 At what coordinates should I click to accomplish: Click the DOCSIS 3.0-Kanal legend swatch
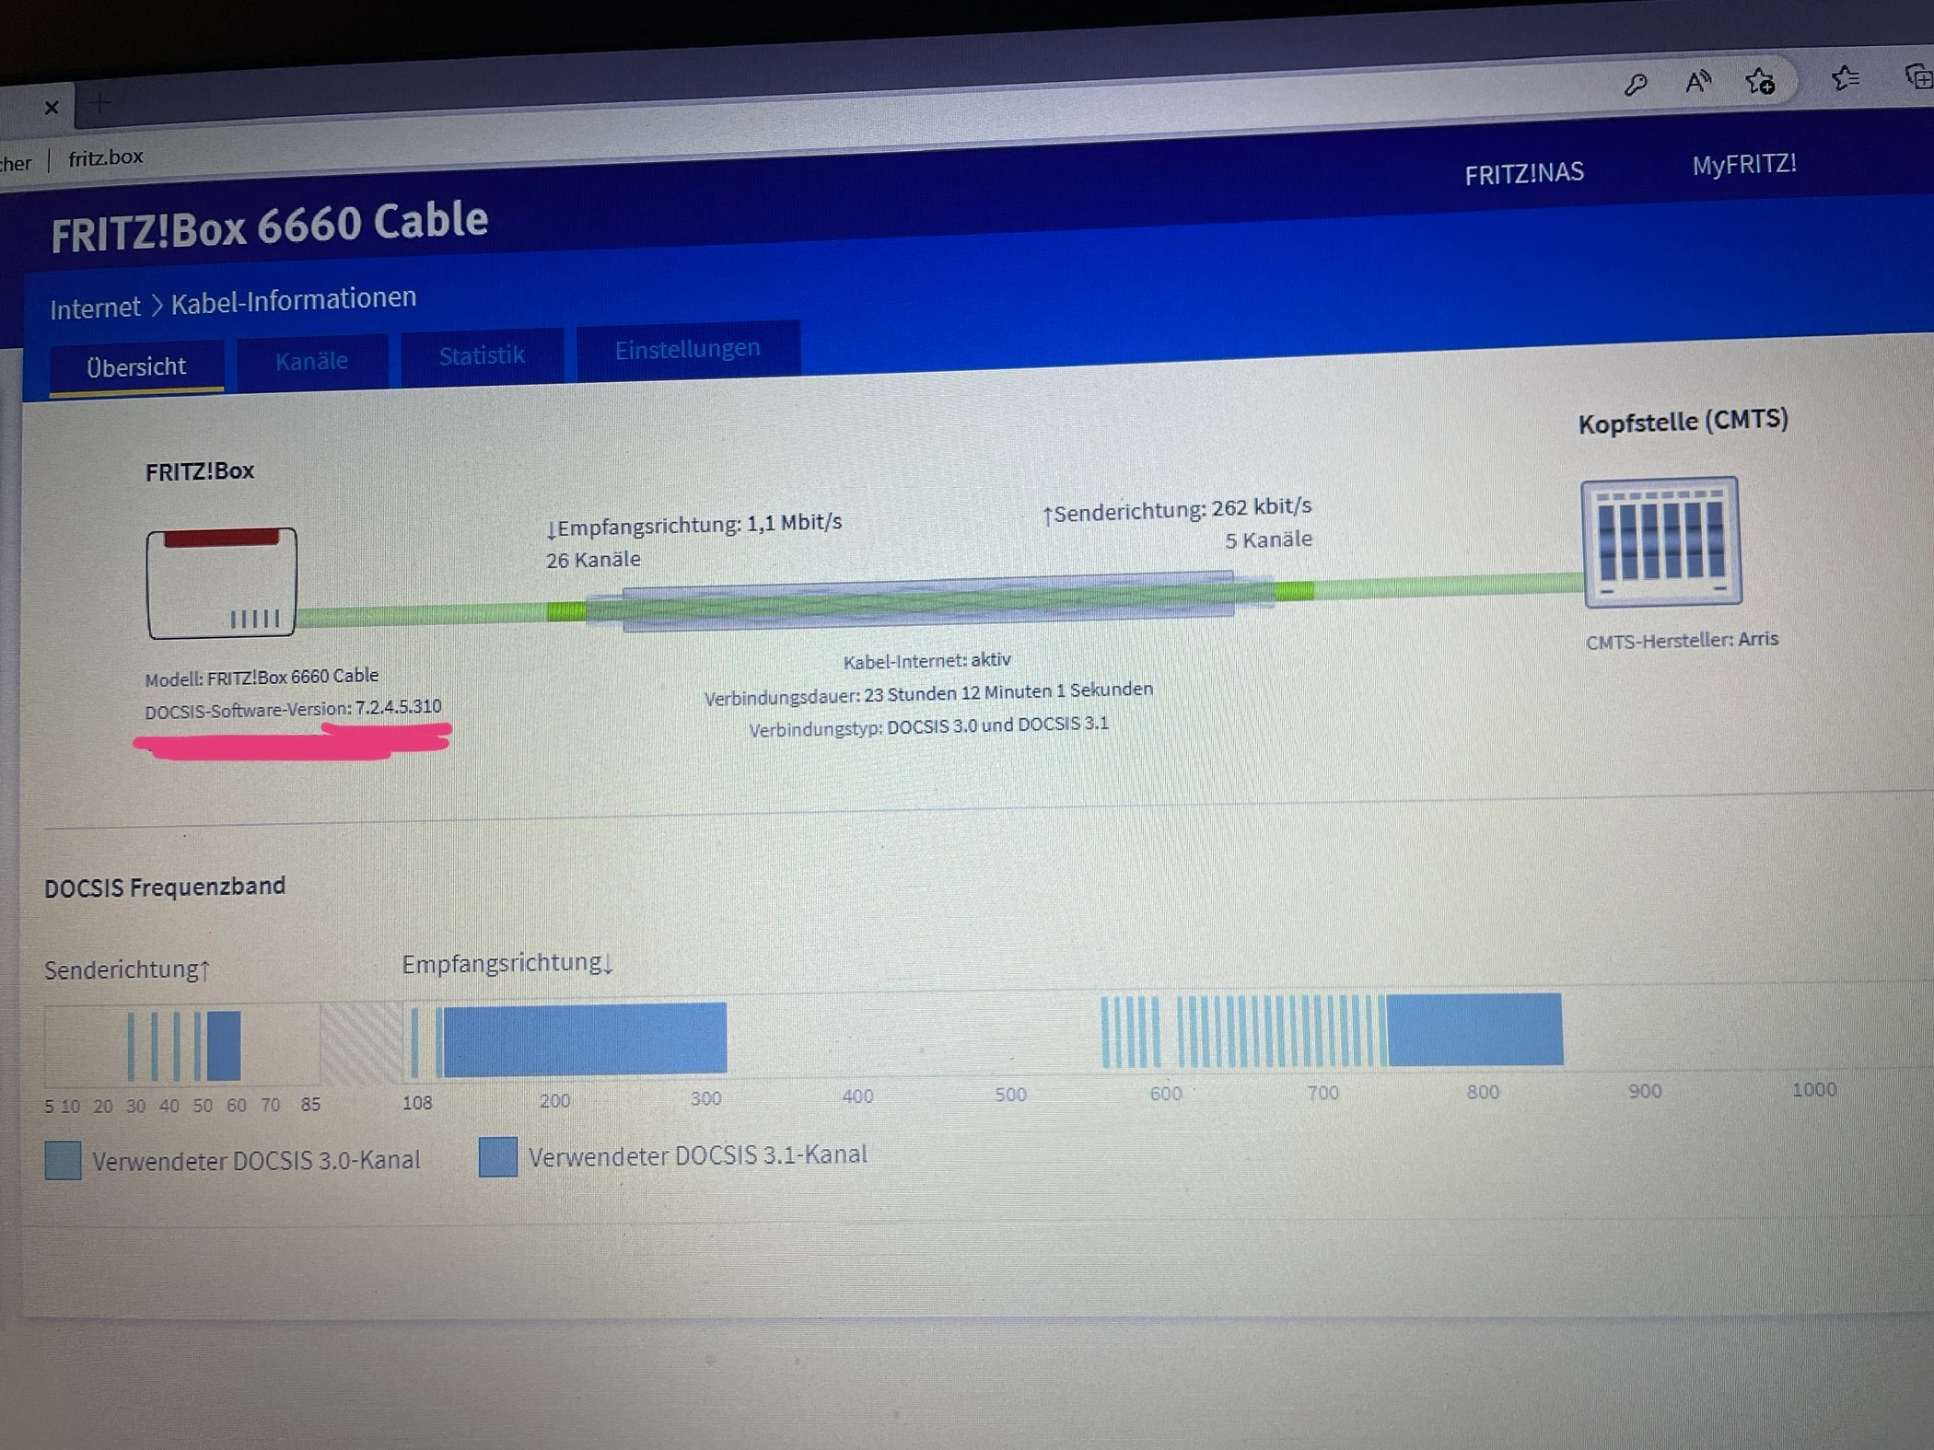coord(63,1160)
